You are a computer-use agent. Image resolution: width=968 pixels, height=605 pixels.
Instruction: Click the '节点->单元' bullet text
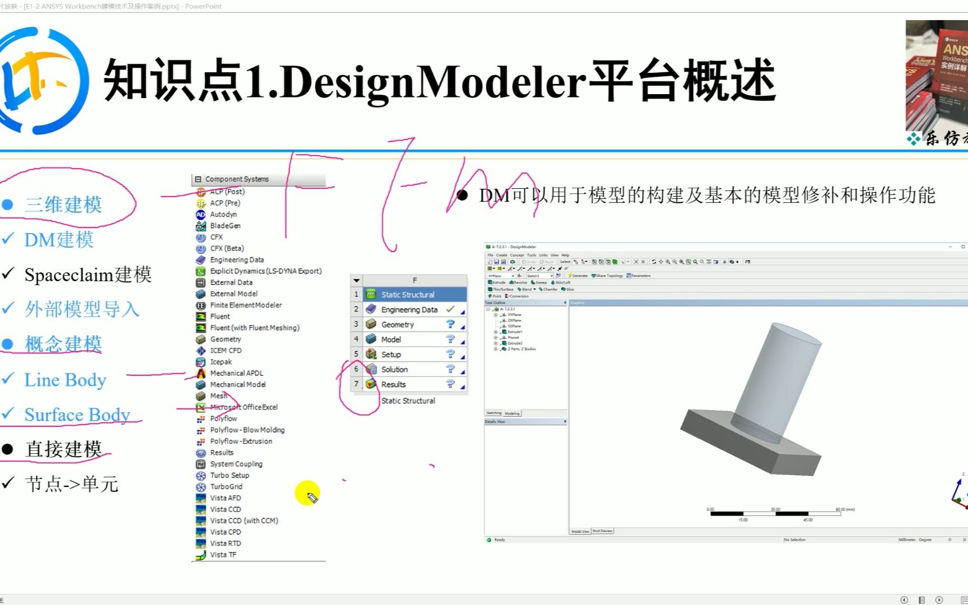(x=72, y=484)
